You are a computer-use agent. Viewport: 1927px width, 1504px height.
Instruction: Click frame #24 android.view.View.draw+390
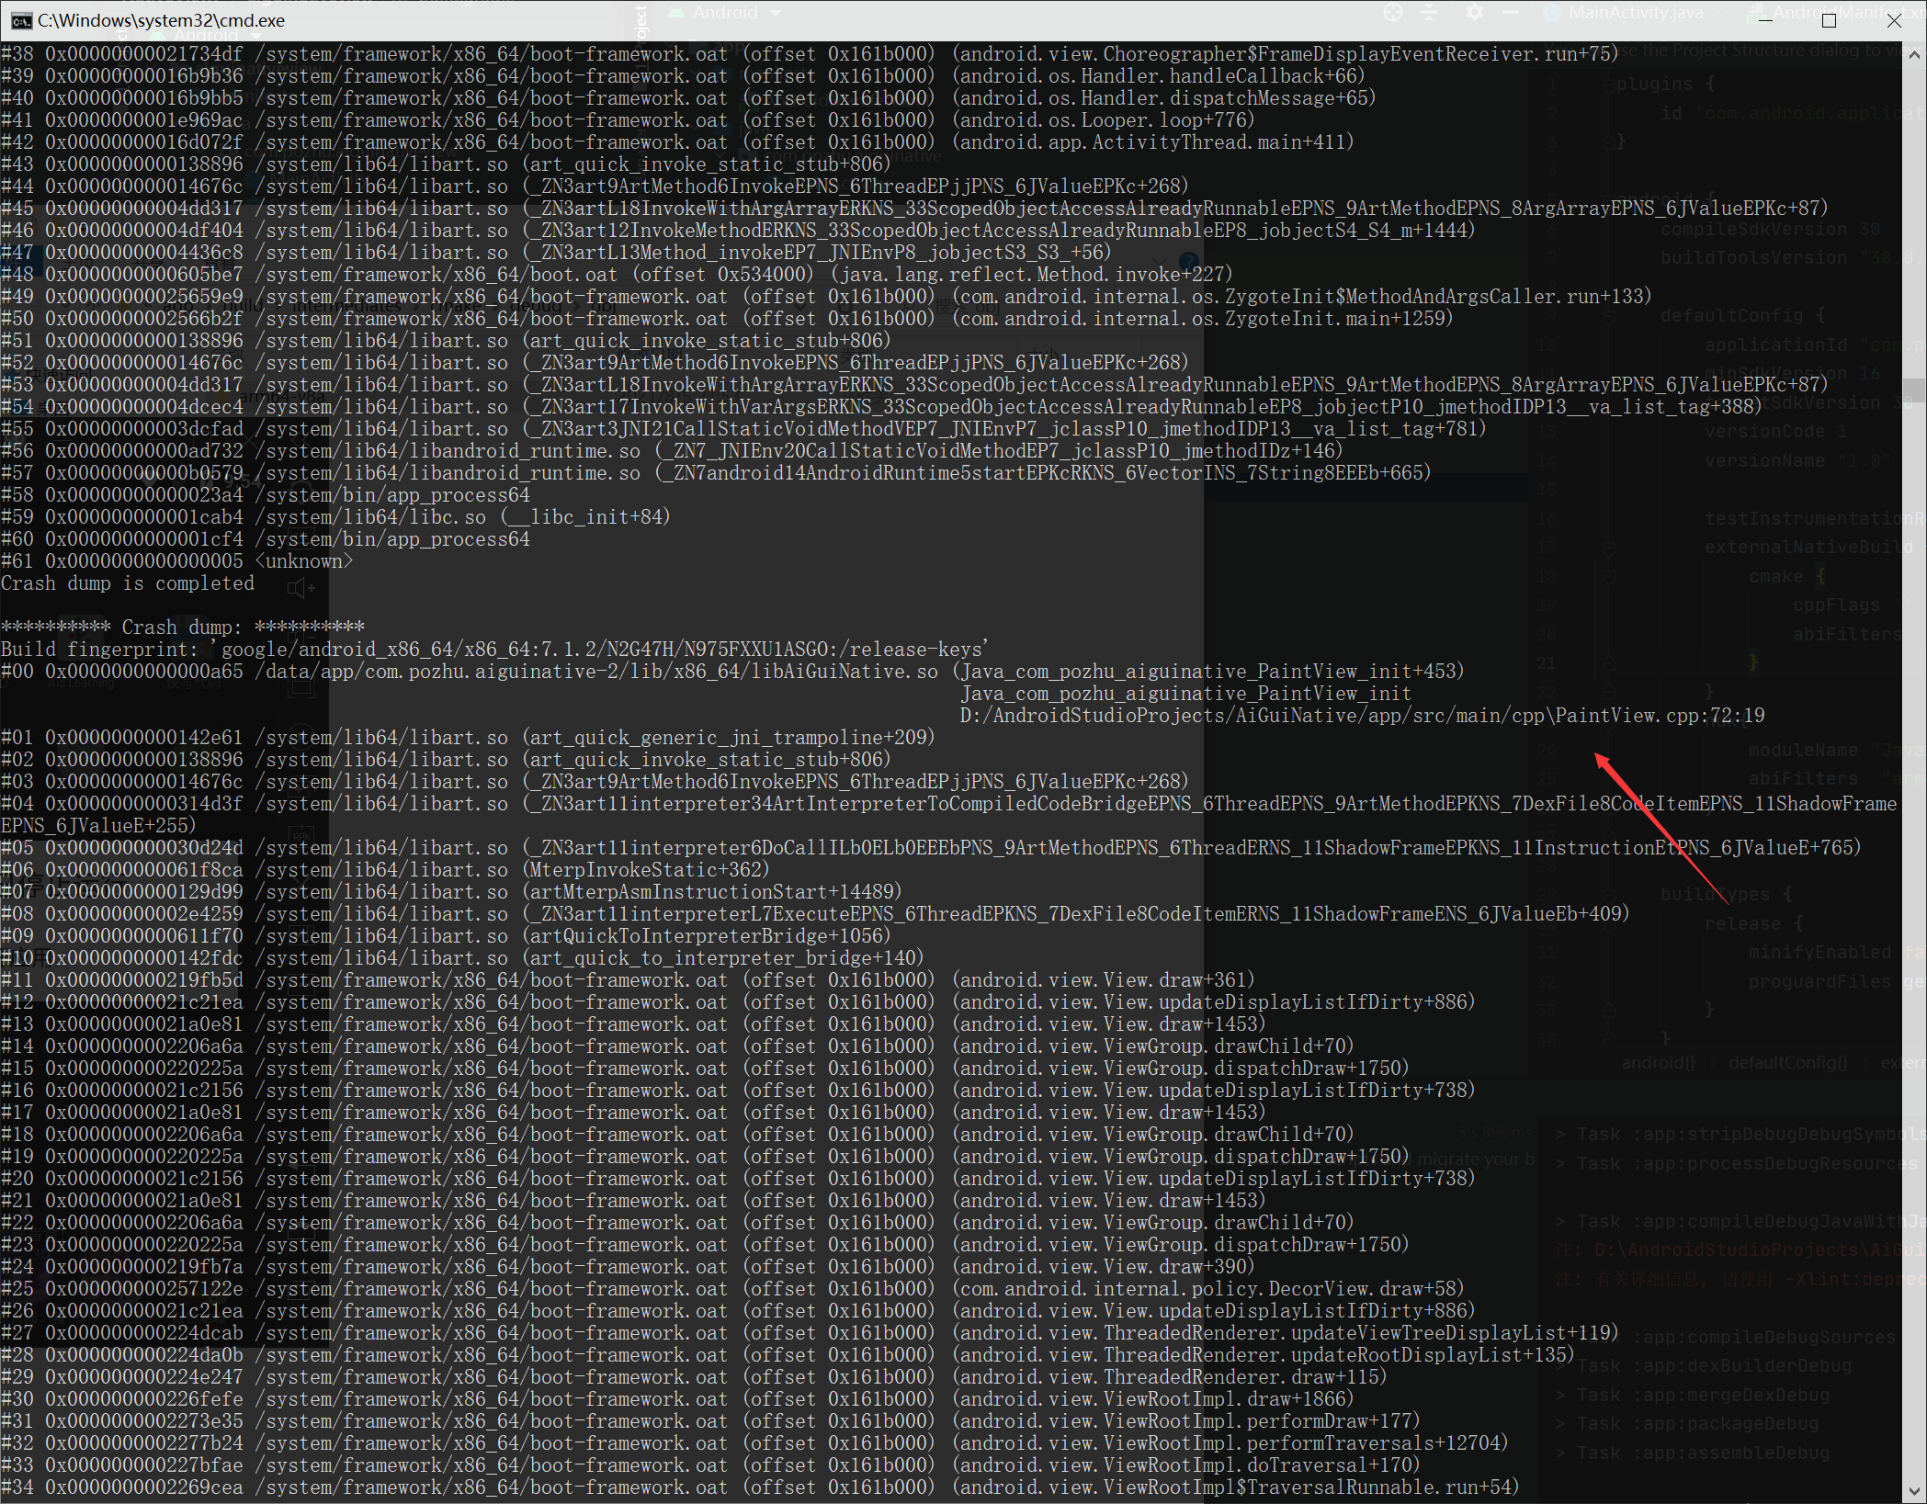(628, 1267)
